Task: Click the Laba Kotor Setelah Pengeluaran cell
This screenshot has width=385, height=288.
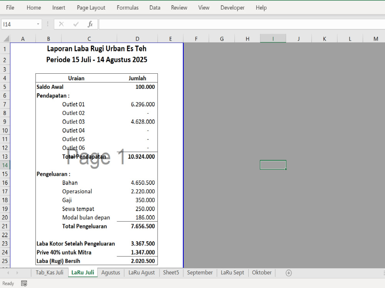Action: pyautogui.click(x=75, y=244)
